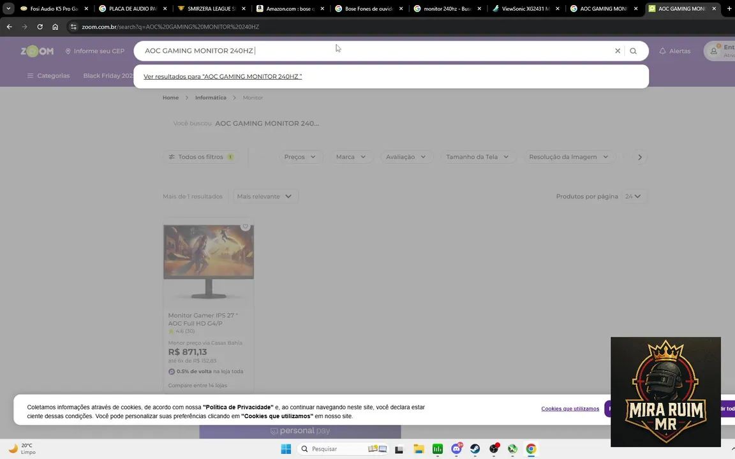Open Google Chrome from taskbar
This screenshot has height=459, width=735.
pyautogui.click(x=531, y=449)
